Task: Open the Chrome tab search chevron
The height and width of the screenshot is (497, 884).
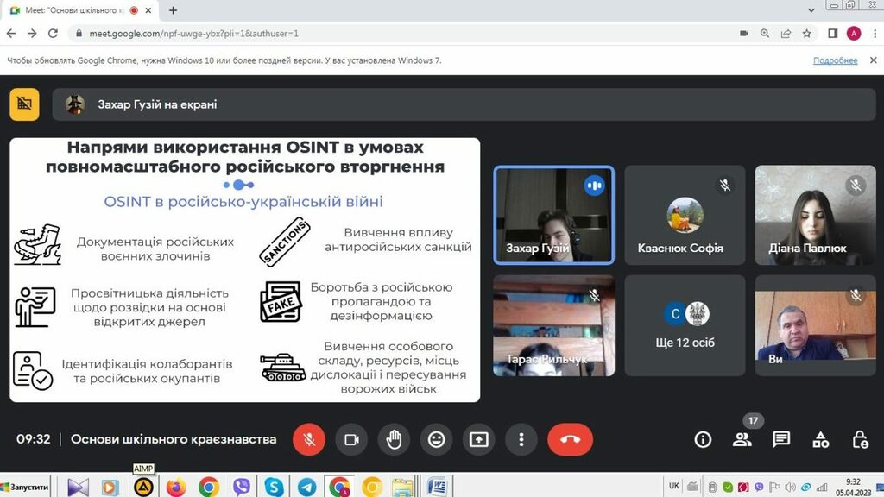Action: (811, 9)
